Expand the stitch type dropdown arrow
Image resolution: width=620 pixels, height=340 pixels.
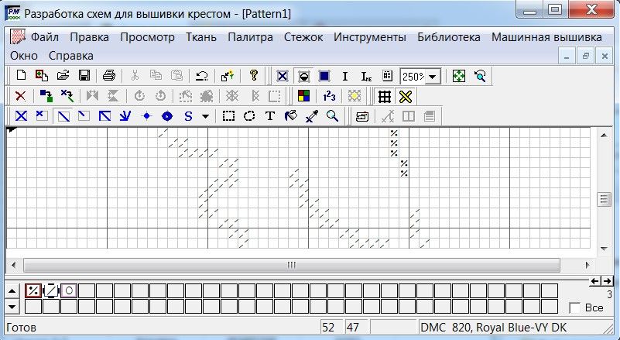tap(205, 116)
